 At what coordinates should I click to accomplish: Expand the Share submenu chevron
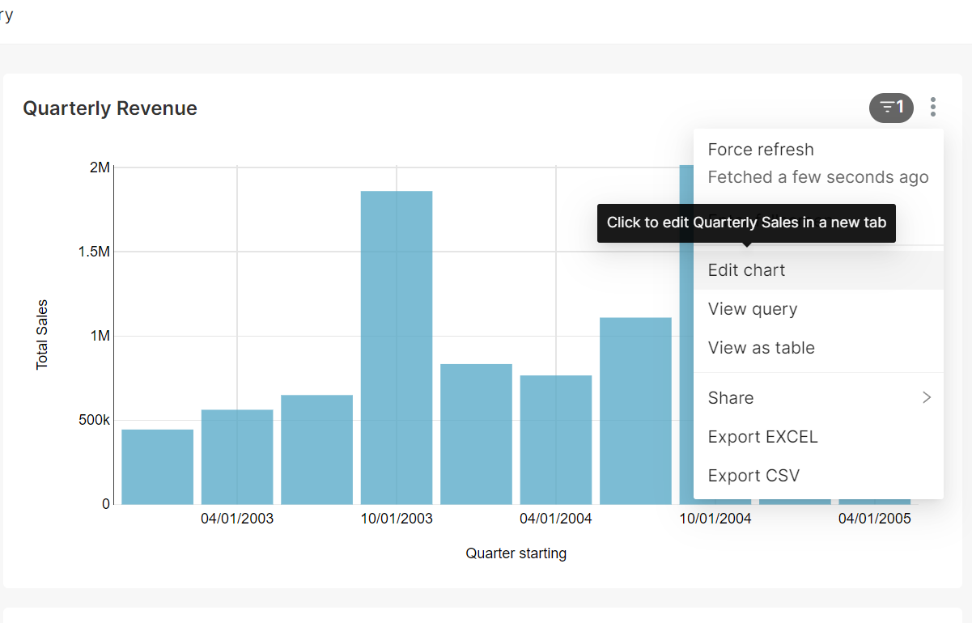tap(927, 397)
